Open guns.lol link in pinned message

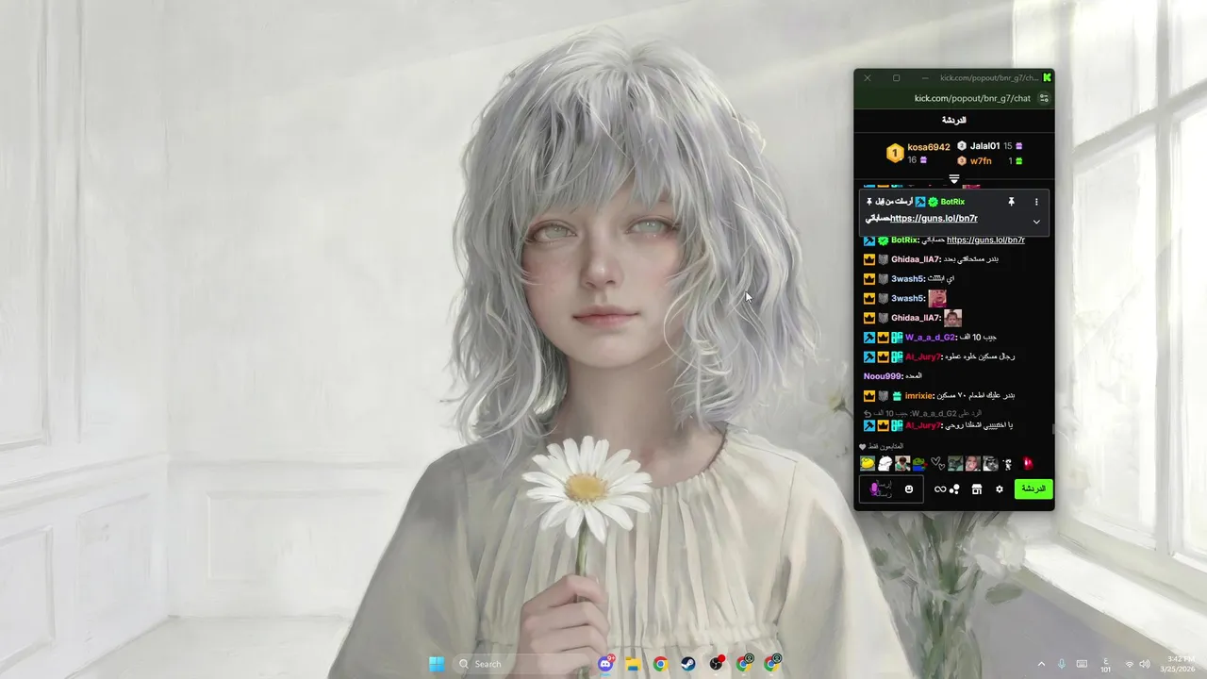[x=934, y=219]
